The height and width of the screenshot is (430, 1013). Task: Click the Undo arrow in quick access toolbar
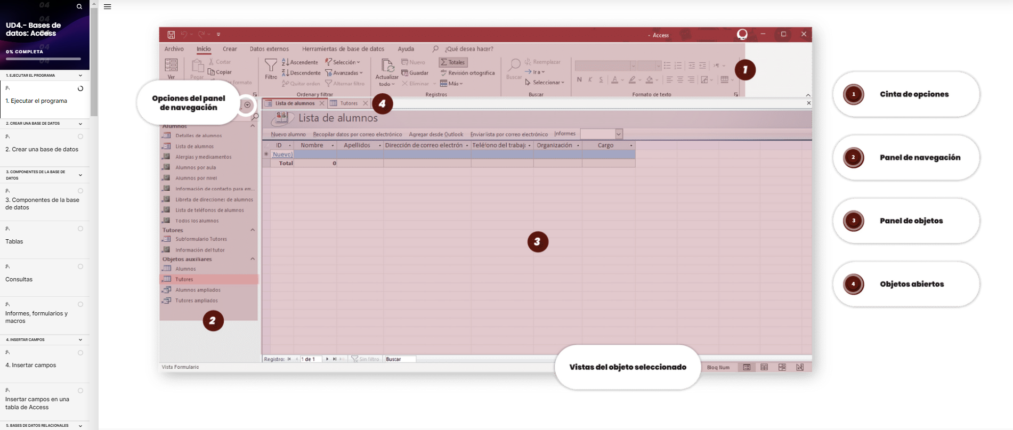(x=184, y=35)
